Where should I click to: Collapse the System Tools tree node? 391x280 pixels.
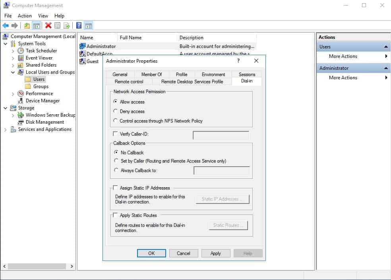[x=6, y=44]
